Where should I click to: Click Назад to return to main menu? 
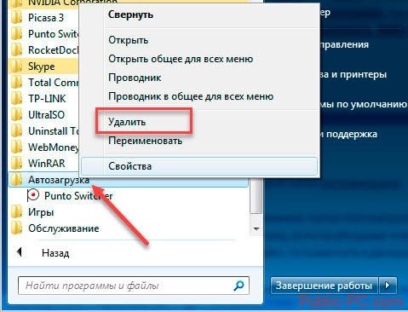tap(55, 253)
